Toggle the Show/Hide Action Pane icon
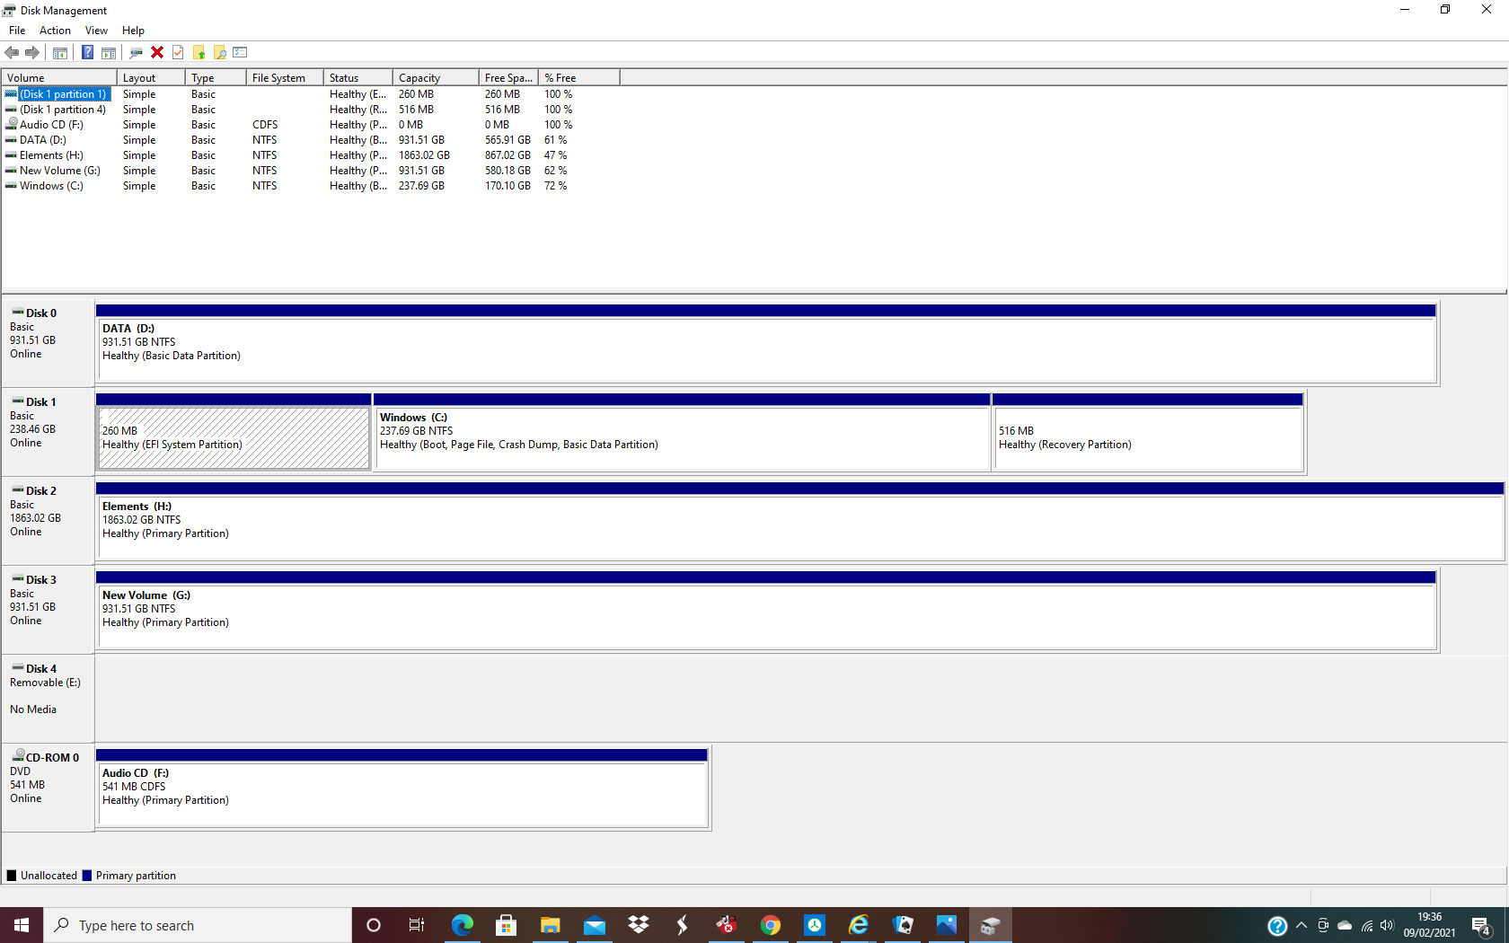The height and width of the screenshot is (943, 1509). (109, 52)
